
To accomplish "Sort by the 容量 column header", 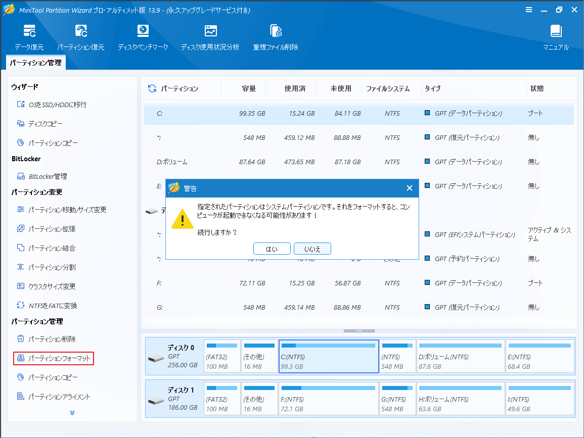I will pyautogui.click(x=249, y=88).
